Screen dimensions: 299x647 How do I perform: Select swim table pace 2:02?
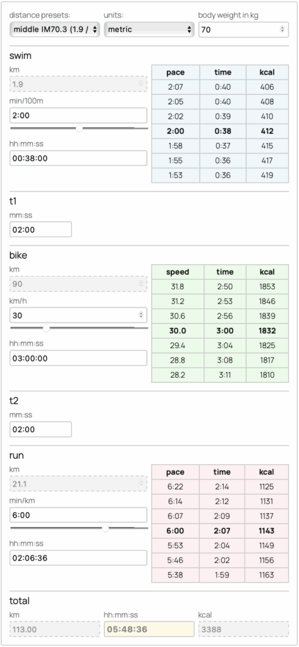(176, 116)
